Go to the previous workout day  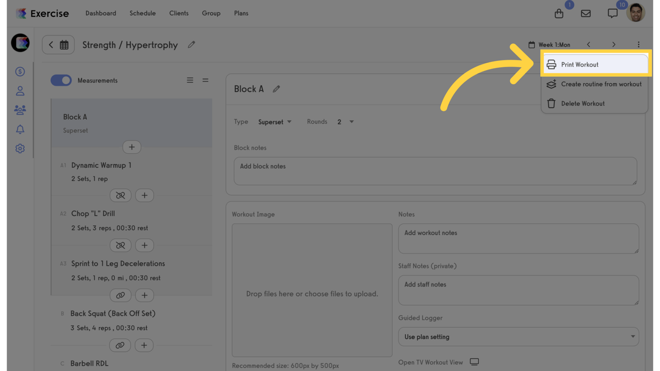(588, 44)
